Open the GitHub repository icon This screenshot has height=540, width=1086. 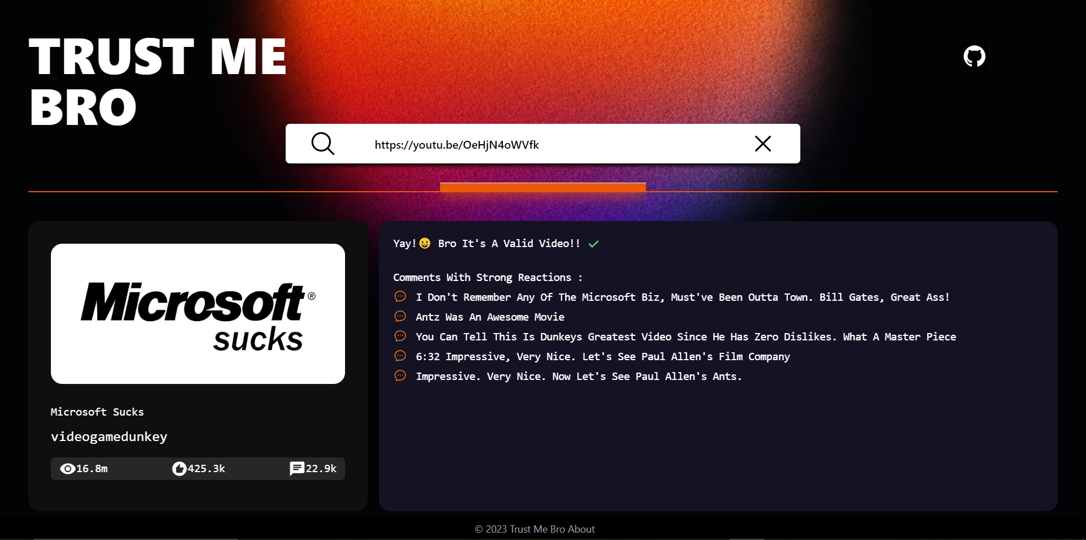[x=974, y=57]
